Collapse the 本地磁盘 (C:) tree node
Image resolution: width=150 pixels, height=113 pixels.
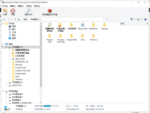click(6, 47)
